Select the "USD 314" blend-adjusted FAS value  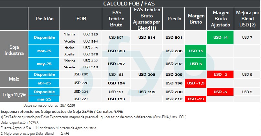147,37
